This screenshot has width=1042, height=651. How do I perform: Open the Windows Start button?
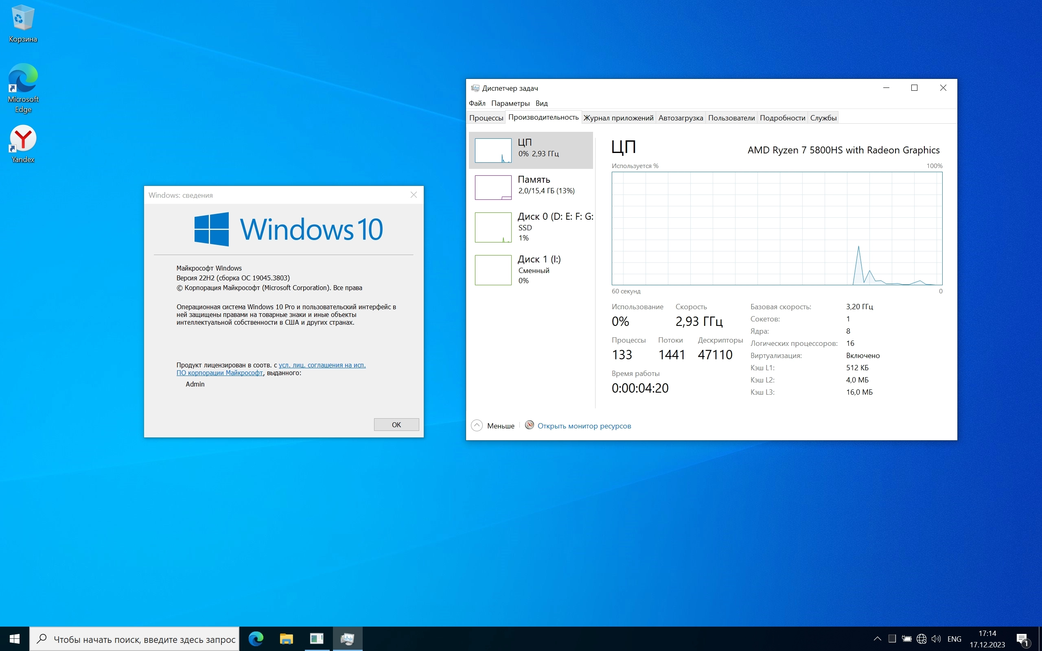click(x=14, y=639)
